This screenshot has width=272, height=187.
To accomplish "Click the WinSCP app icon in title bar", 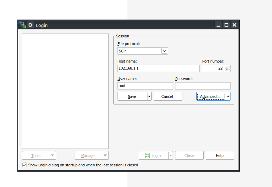I will (22, 25).
